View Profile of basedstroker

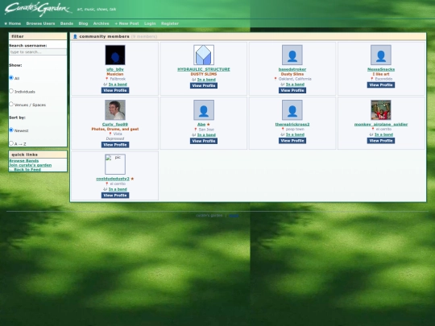(292, 90)
